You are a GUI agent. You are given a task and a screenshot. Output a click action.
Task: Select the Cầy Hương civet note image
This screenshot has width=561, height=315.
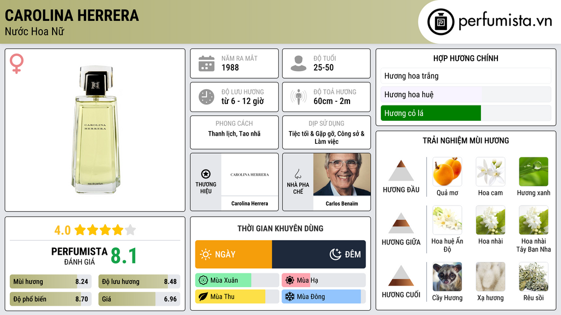pyautogui.click(x=447, y=277)
